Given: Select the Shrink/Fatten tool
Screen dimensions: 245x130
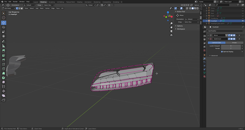Looking at the screenshot, I should (4, 91).
